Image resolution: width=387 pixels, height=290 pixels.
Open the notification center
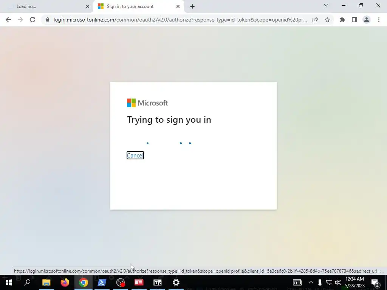pyautogui.click(x=375, y=282)
